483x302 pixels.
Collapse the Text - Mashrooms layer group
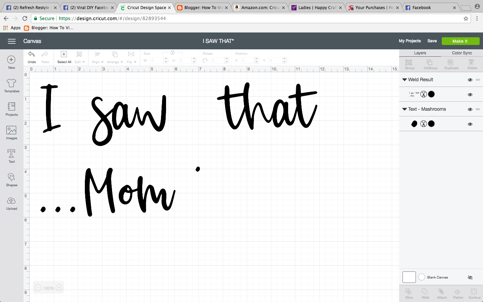tap(405, 109)
